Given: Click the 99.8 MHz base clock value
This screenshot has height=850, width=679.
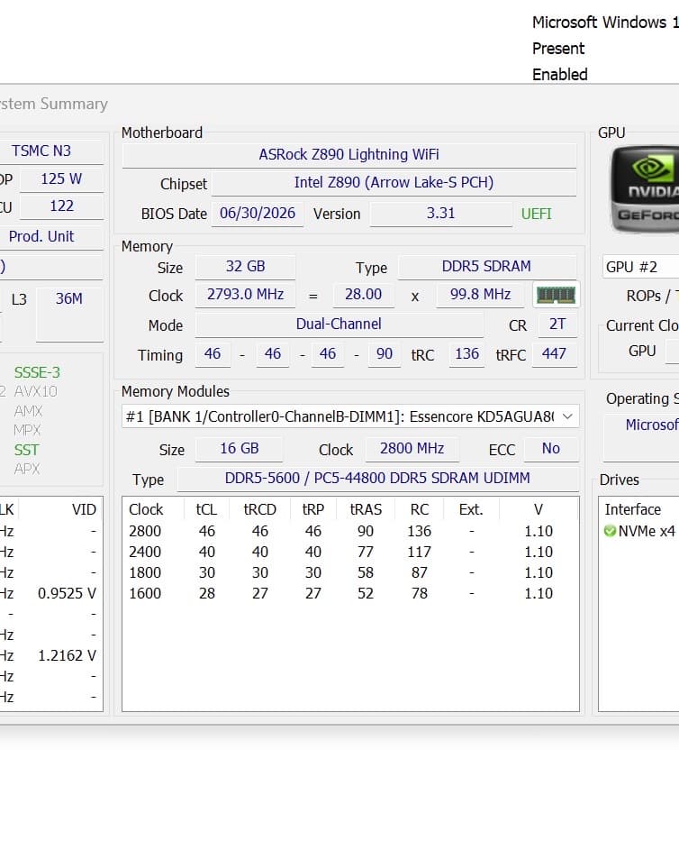Looking at the screenshot, I should (x=480, y=295).
